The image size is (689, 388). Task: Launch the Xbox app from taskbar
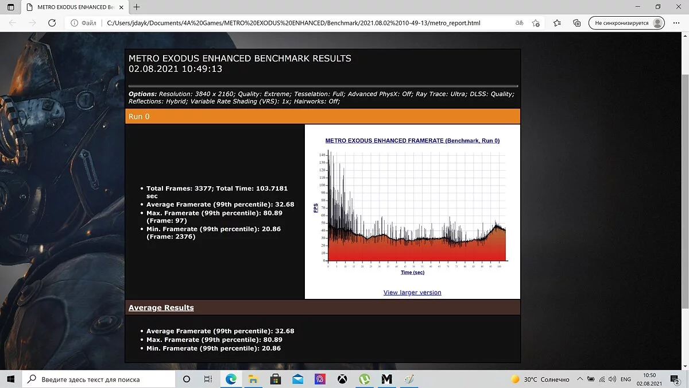(342, 379)
